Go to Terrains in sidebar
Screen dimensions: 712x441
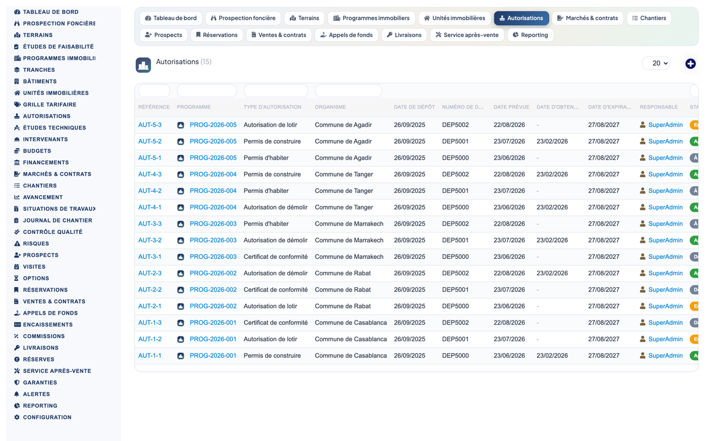click(37, 35)
